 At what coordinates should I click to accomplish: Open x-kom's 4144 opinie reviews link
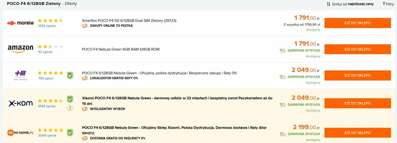point(47,106)
